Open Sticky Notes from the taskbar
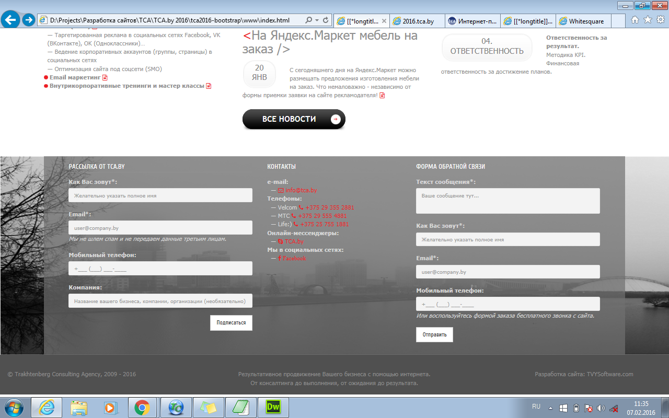This screenshot has width=669, height=418. [208, 408]
